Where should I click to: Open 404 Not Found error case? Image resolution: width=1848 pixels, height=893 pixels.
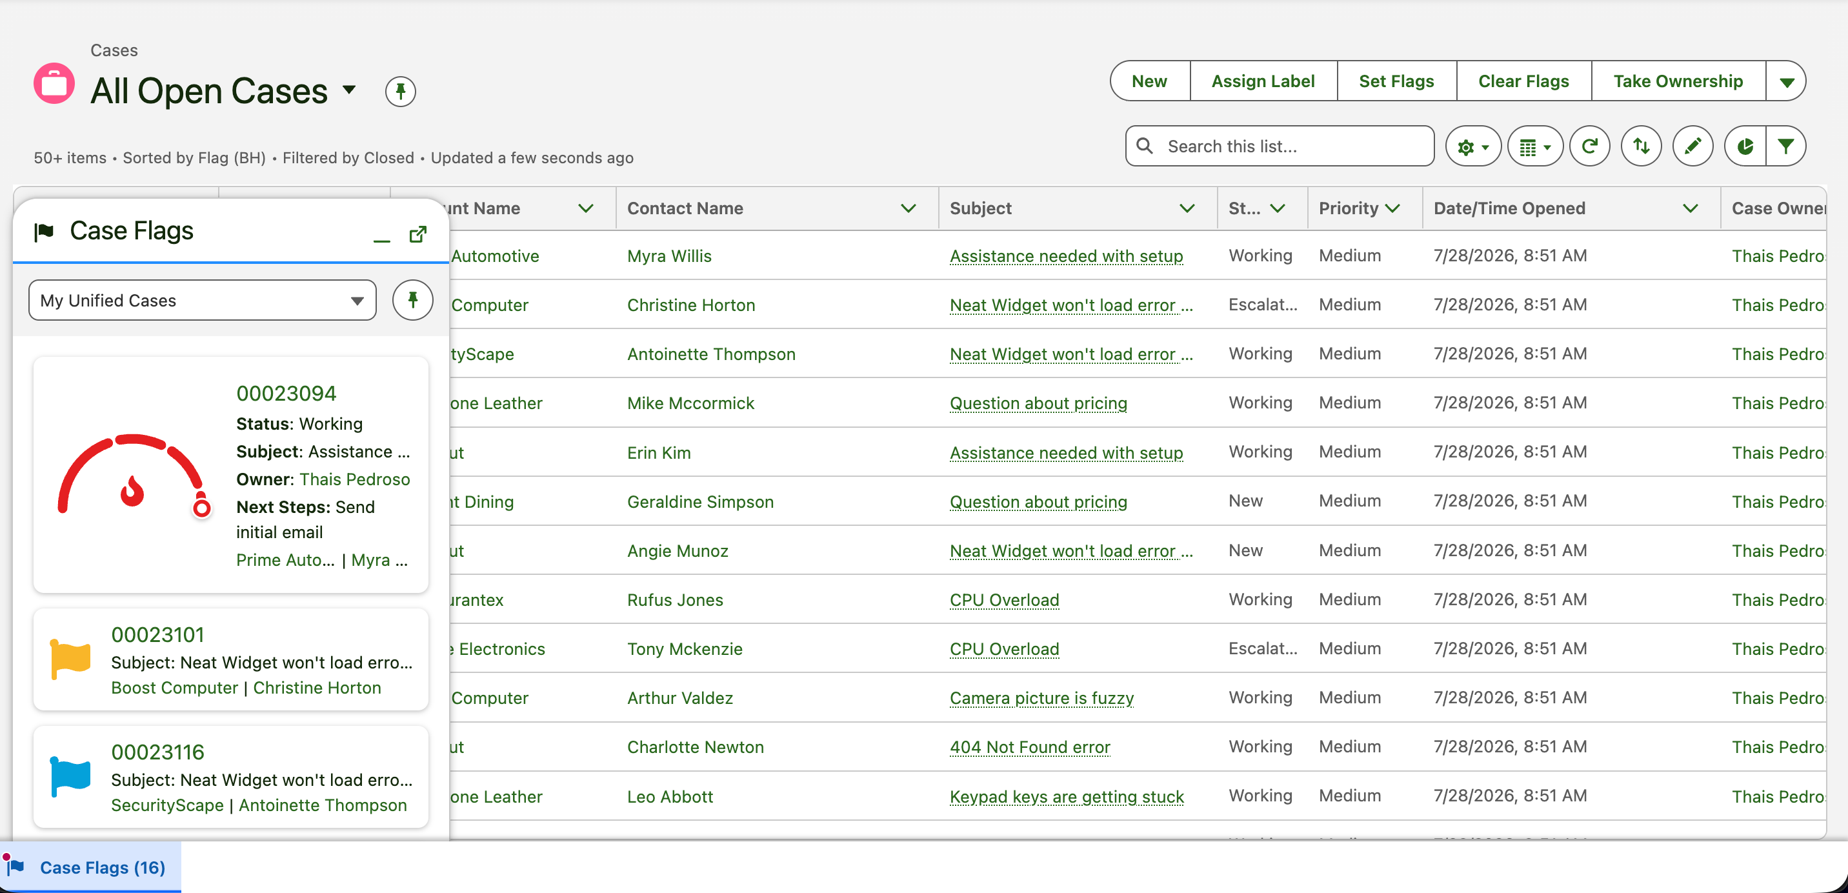click(x=1030, y=747)
